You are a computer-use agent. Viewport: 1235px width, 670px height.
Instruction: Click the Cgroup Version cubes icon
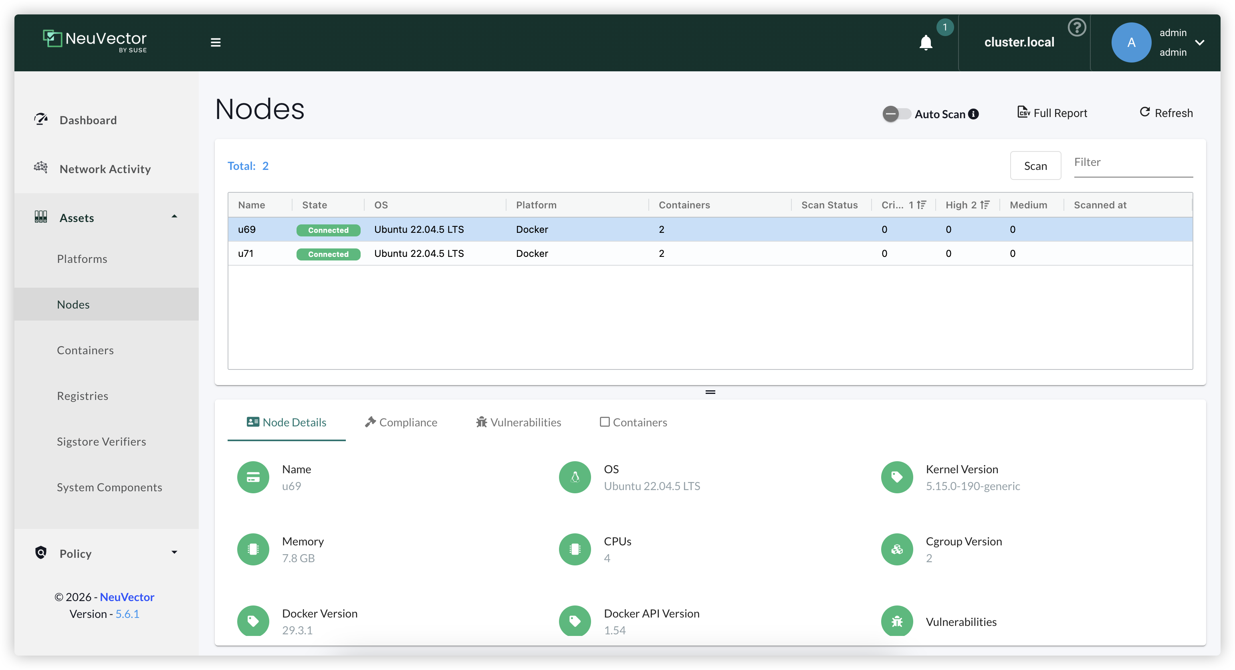click(x=897, y=550)
